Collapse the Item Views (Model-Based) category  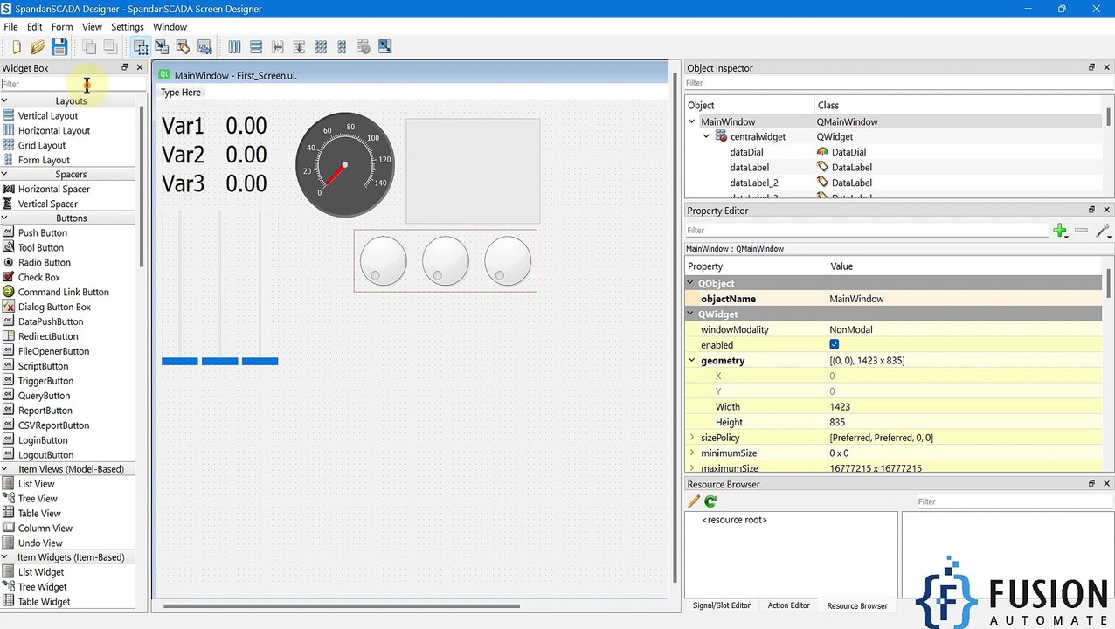(4, 469)
